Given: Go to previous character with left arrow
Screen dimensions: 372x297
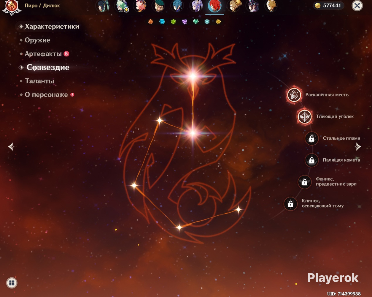Looking at the screenshot, I should [x=11, y=146].
